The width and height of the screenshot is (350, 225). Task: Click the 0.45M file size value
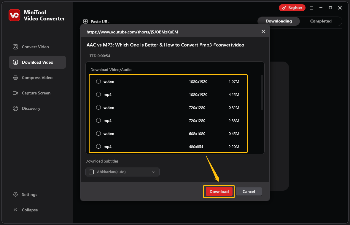click(234, 134)
